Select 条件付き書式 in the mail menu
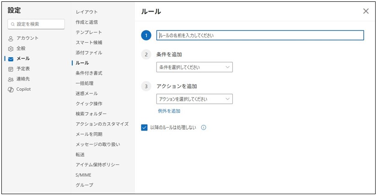The height and width of the screenshot is (196, 377). (x=88, y=73)
